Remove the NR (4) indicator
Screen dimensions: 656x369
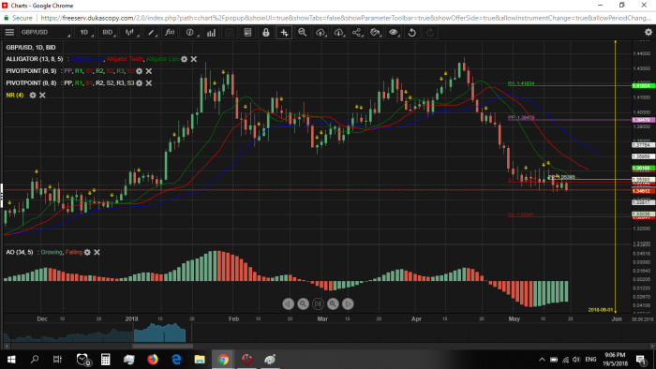42,96
